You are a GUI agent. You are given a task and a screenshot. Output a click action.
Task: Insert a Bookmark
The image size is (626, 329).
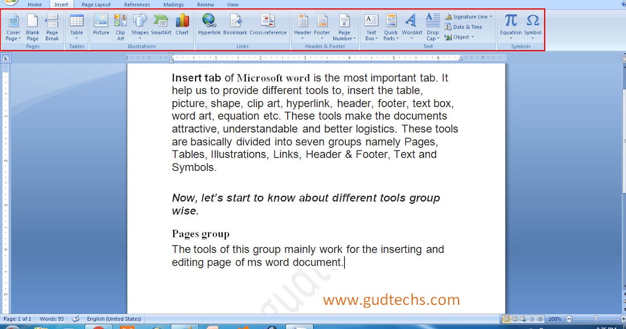pyautogui.click(x=235, y=26)
